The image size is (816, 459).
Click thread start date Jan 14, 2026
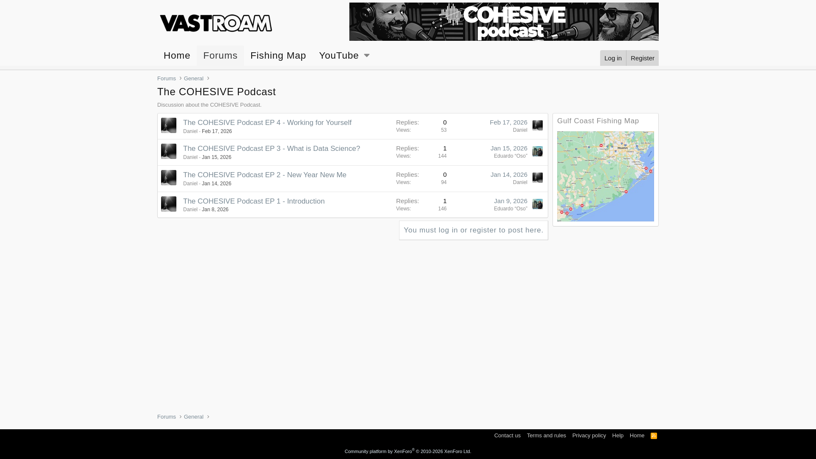pos(216,184)
